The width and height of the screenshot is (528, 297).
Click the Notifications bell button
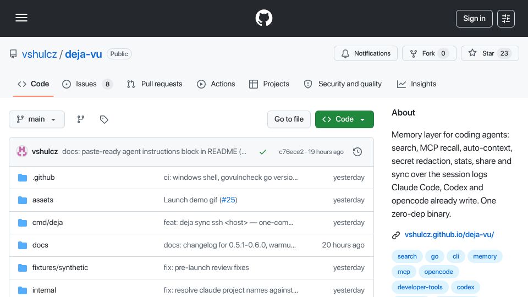point(366,53)
